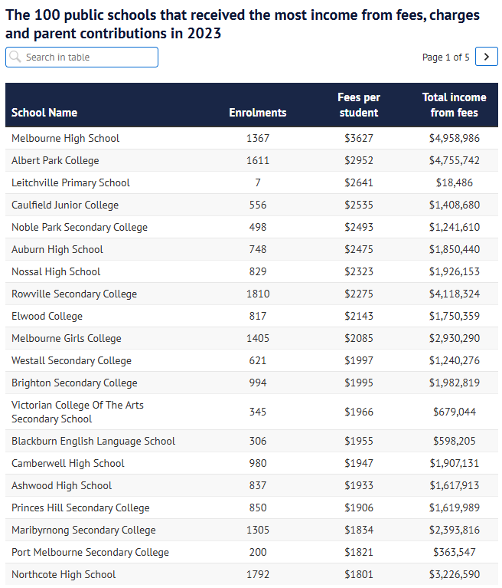Screen dimensions: 502x588
Task: Focus the Search in table field
Action: tap(82, 57)
